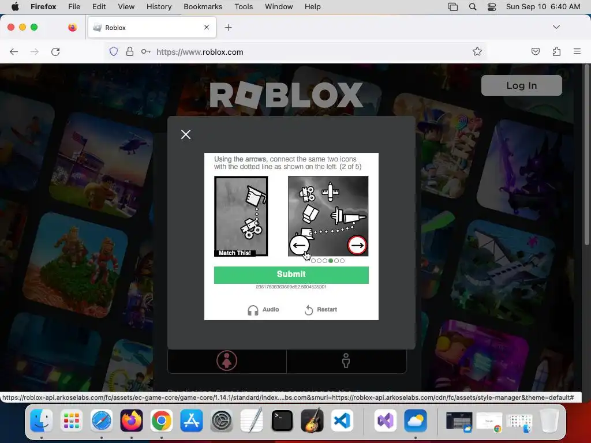Launch Visual Studio Code from the Dock
Screen dimensions: 591x443
click(x=342, y=421)
